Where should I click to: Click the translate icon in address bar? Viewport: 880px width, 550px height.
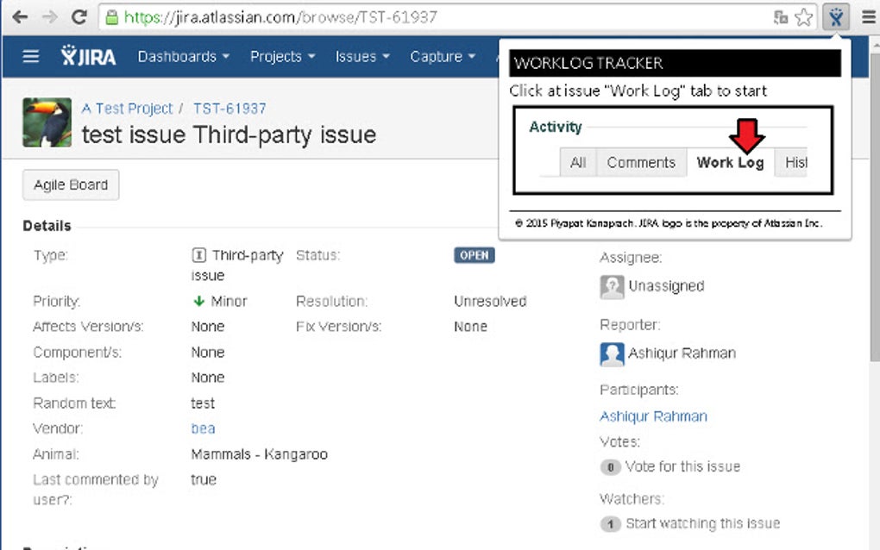point(781,17)
